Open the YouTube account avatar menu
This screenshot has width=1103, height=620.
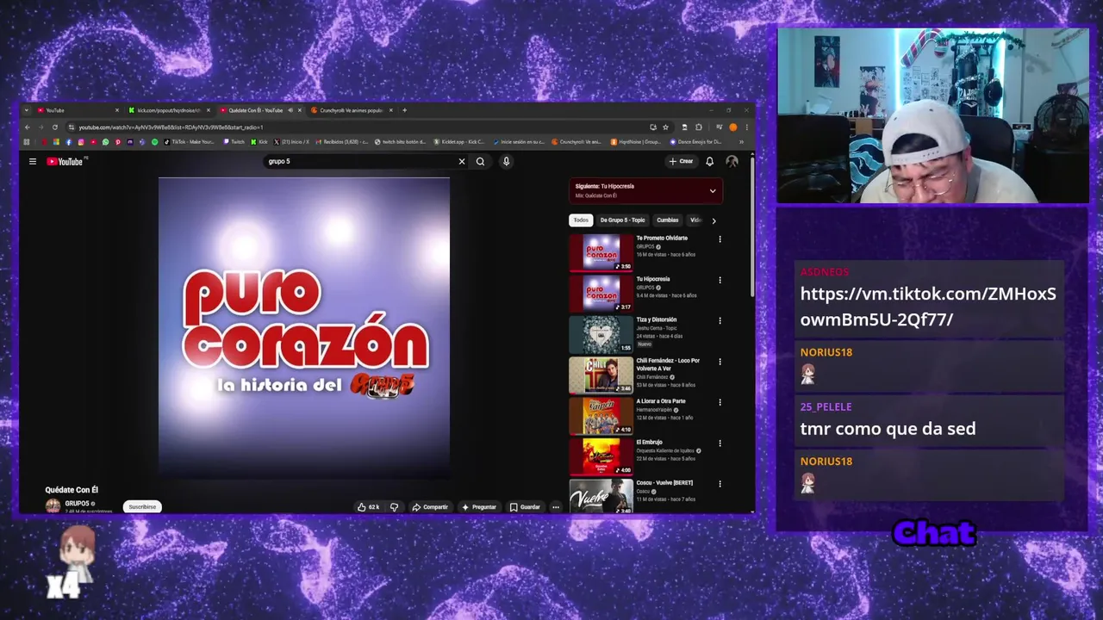click(732, 161)
